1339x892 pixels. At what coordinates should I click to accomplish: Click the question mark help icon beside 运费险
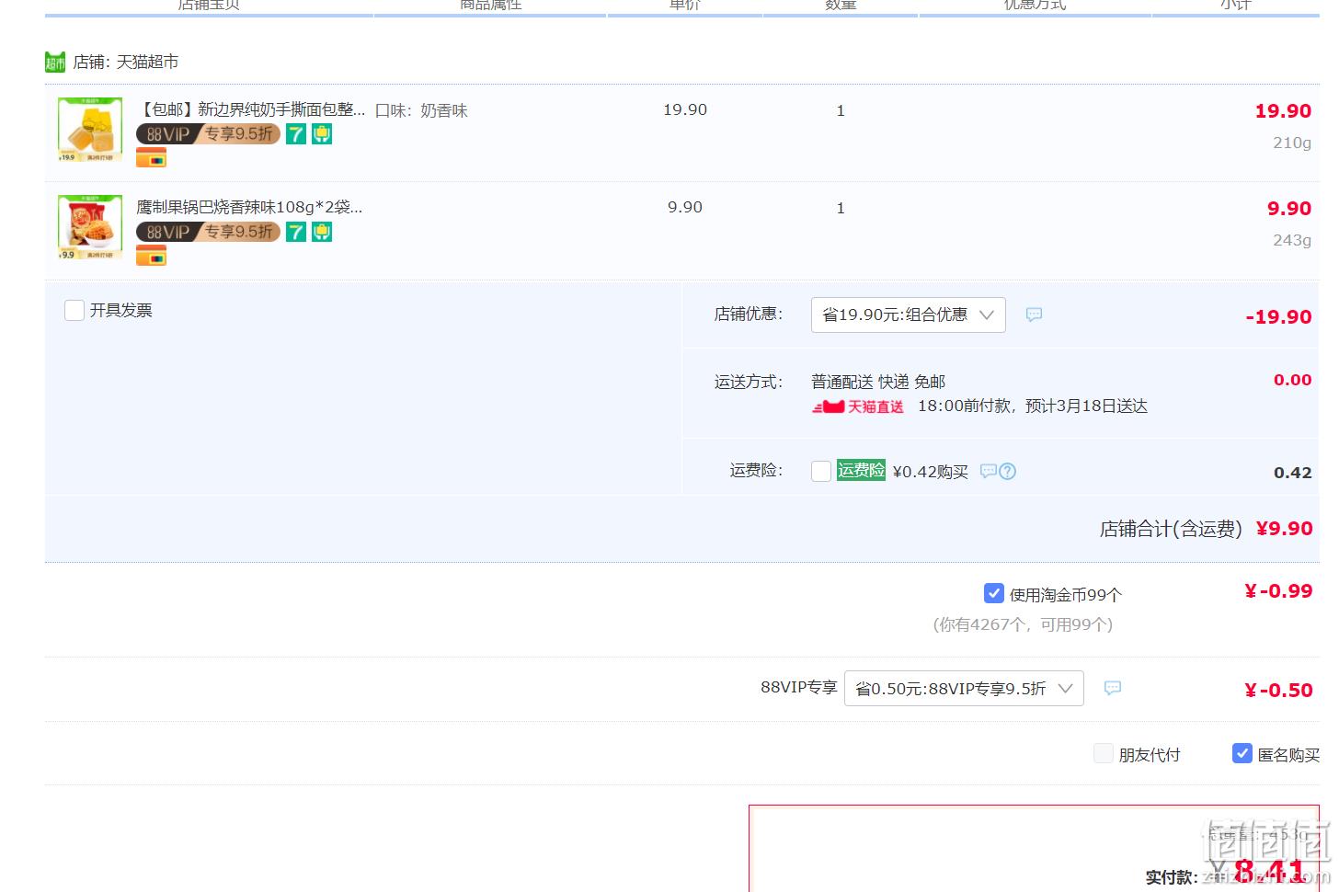pos(1008,471)
